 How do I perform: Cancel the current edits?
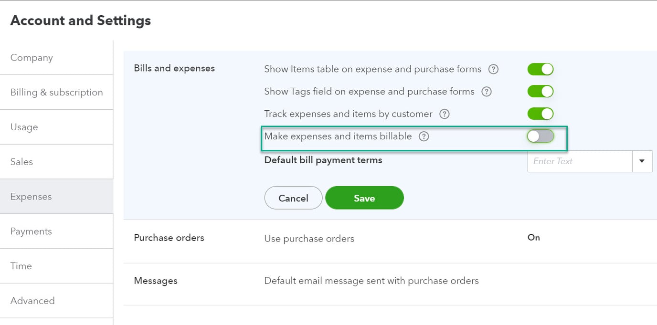pos(293,198)
